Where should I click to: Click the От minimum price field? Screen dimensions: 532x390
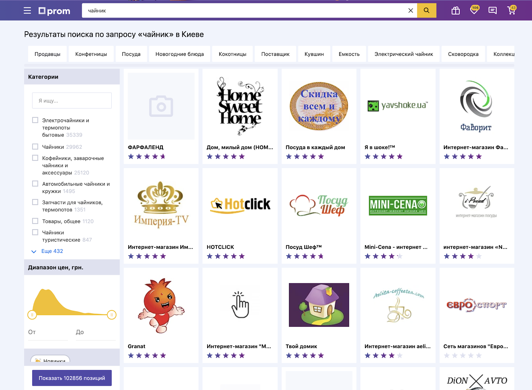(48, 332)
